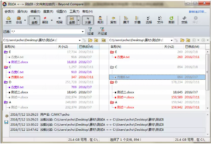Click the 文件 select files icon
Image resolution: width=211 pixels, height=144 pixels.
[160, 20]
